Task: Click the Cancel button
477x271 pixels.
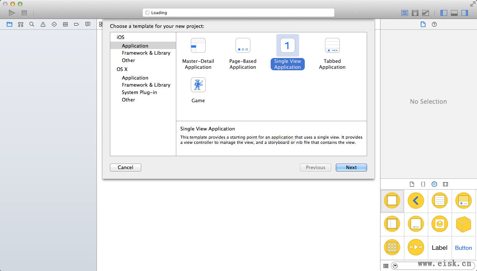Action: click(x=126, y=167)
